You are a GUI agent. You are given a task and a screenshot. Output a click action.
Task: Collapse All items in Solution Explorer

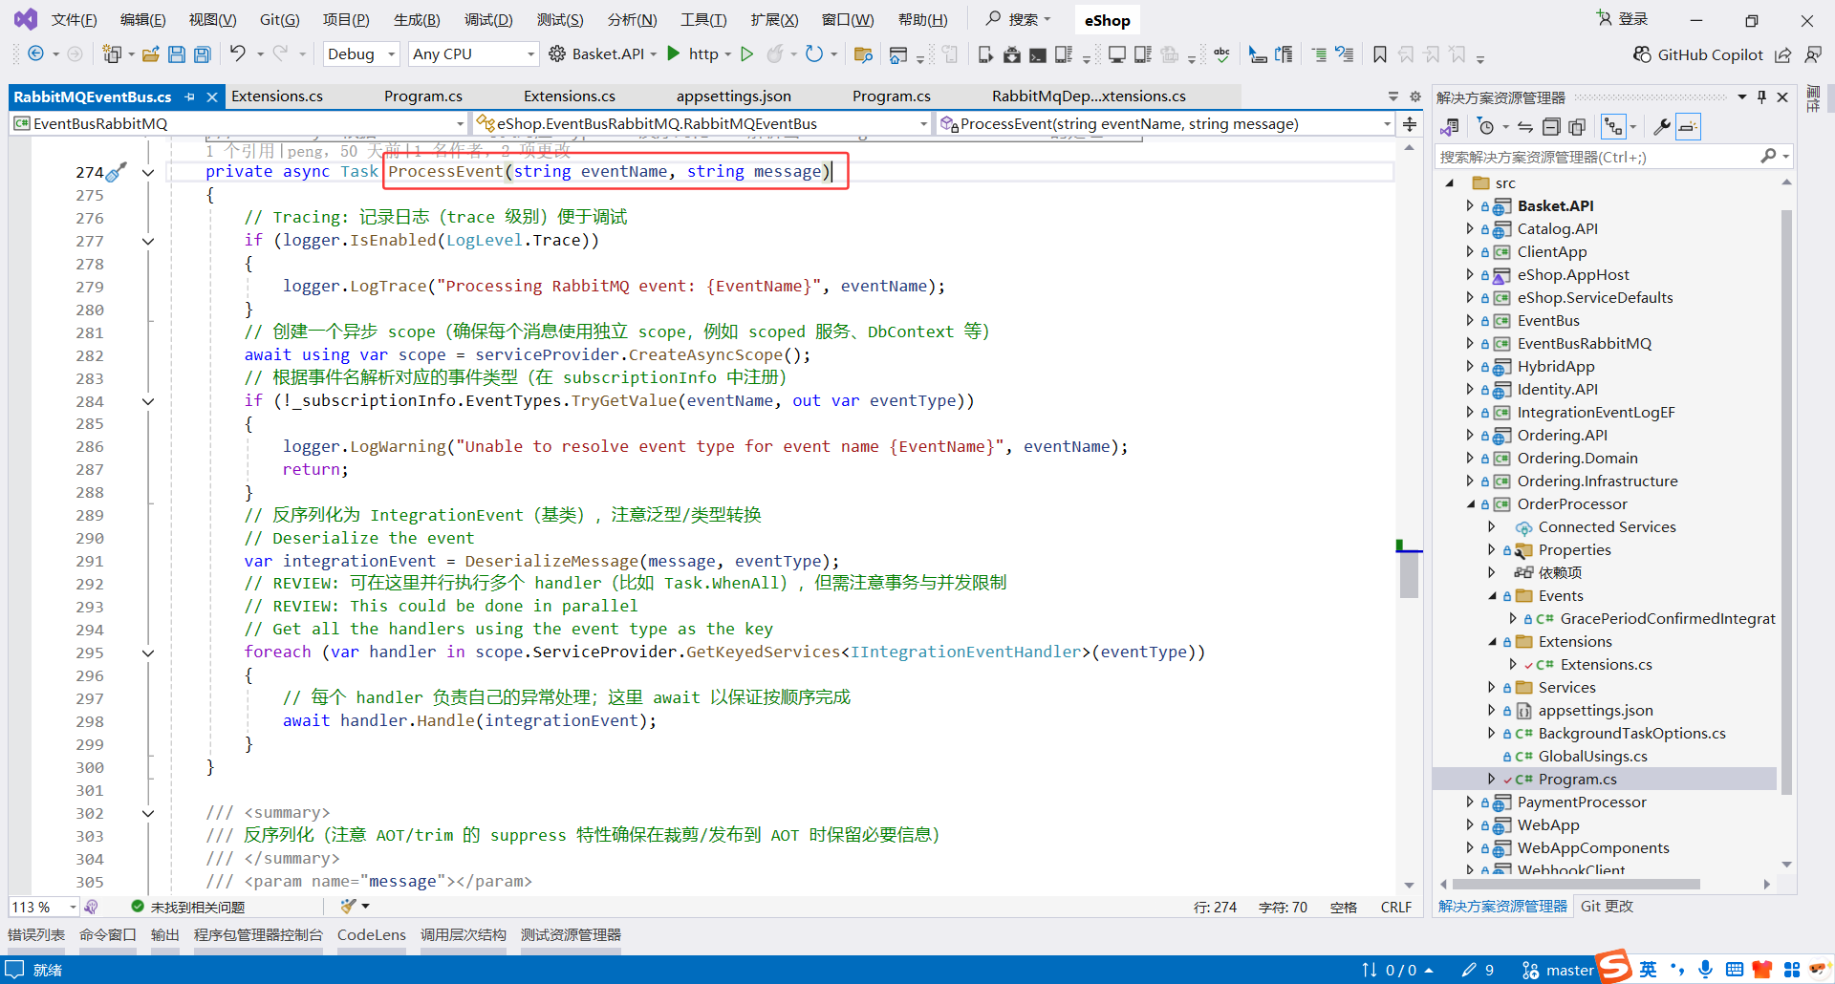1552,126
